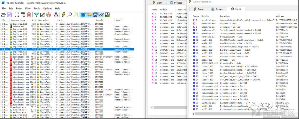Image resolution: width=299 pixels, height=119 pixels.
Task: Select frame 21 ntoskrnl.exe setjmpex in background stack
Action: click(x=168, y=83)
